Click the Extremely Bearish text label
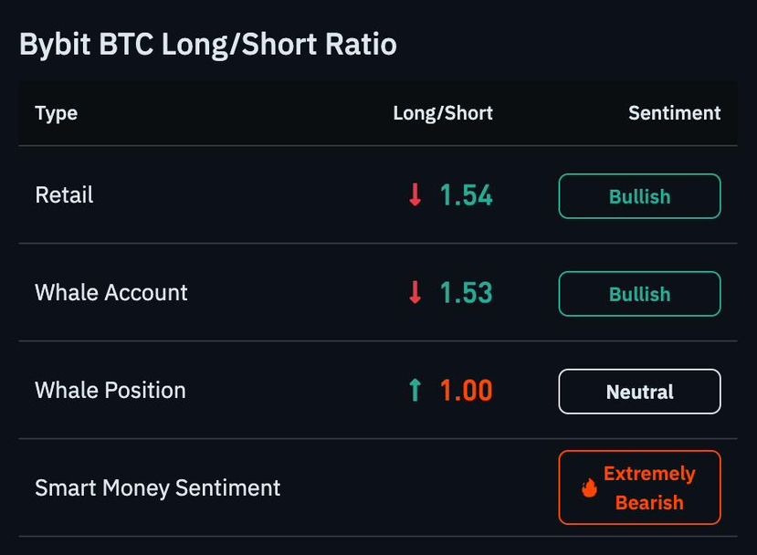This screenshot has height=555, width=757. pyautogui.click(x=649, y=488)
